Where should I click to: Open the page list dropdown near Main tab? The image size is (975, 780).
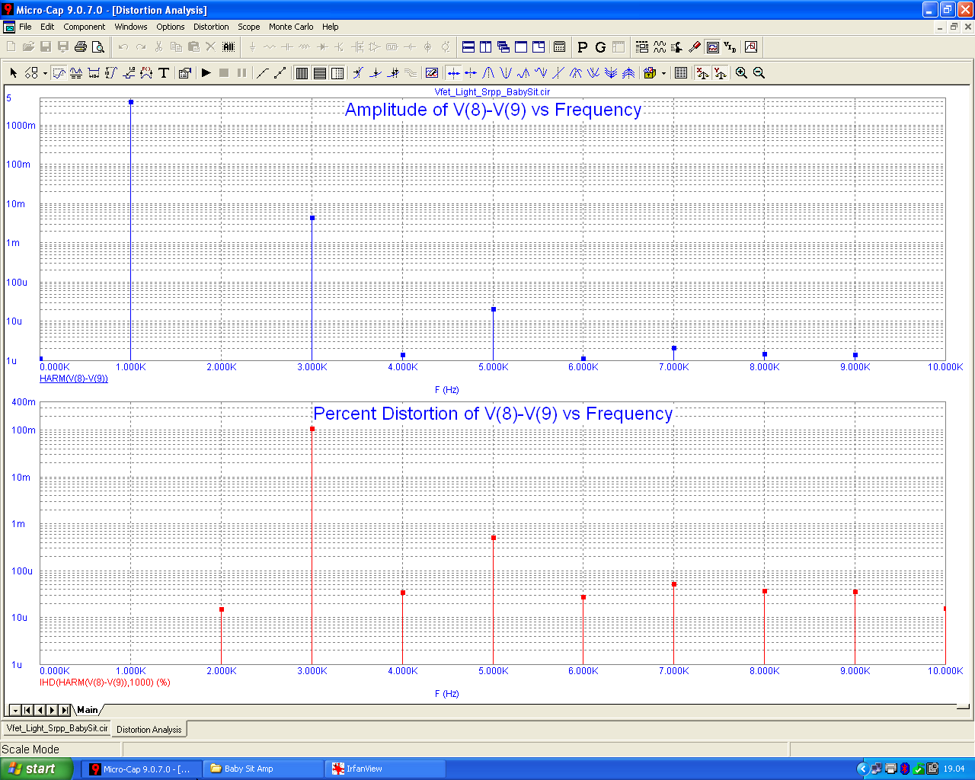click(x=14, y=710)
